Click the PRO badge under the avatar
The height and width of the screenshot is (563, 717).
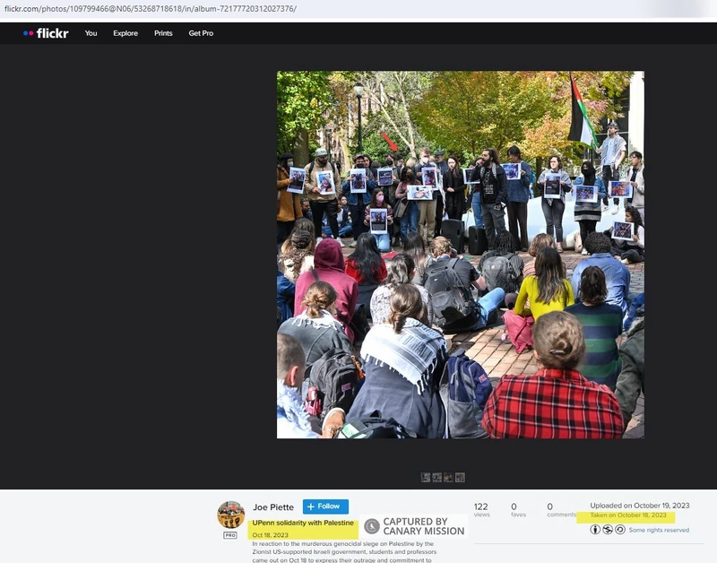coord(230,535)
